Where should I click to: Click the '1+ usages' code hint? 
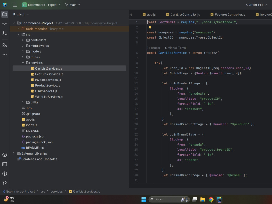point(154,48)
